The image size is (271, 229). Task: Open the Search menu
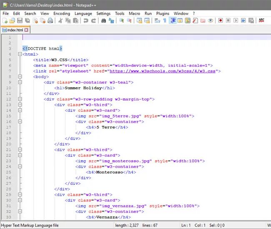(x=30, y=13)
